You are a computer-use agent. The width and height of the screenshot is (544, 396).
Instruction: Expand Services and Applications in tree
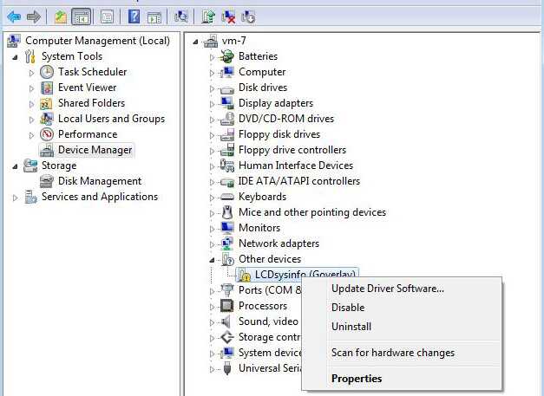[x=16, y=198]
